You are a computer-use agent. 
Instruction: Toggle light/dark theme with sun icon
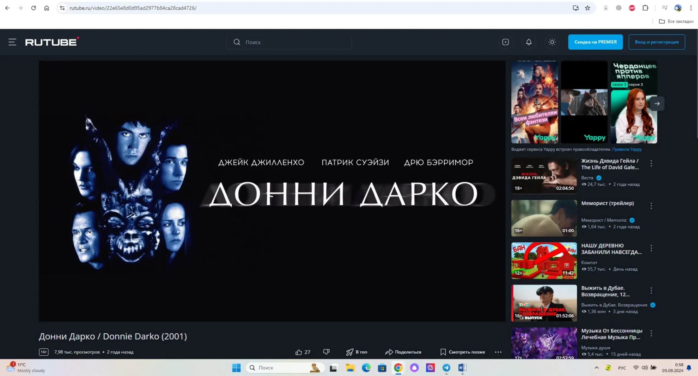pos(552,42)
